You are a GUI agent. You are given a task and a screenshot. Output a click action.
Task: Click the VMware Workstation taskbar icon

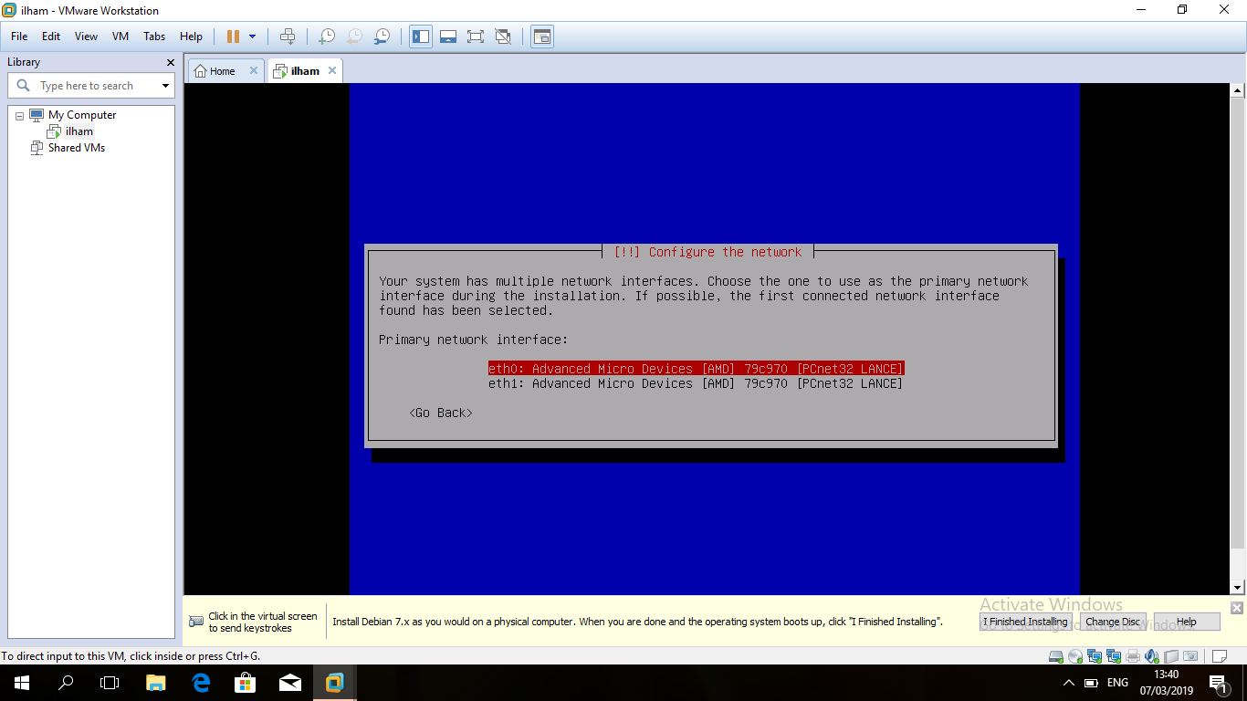coord(335,682)
